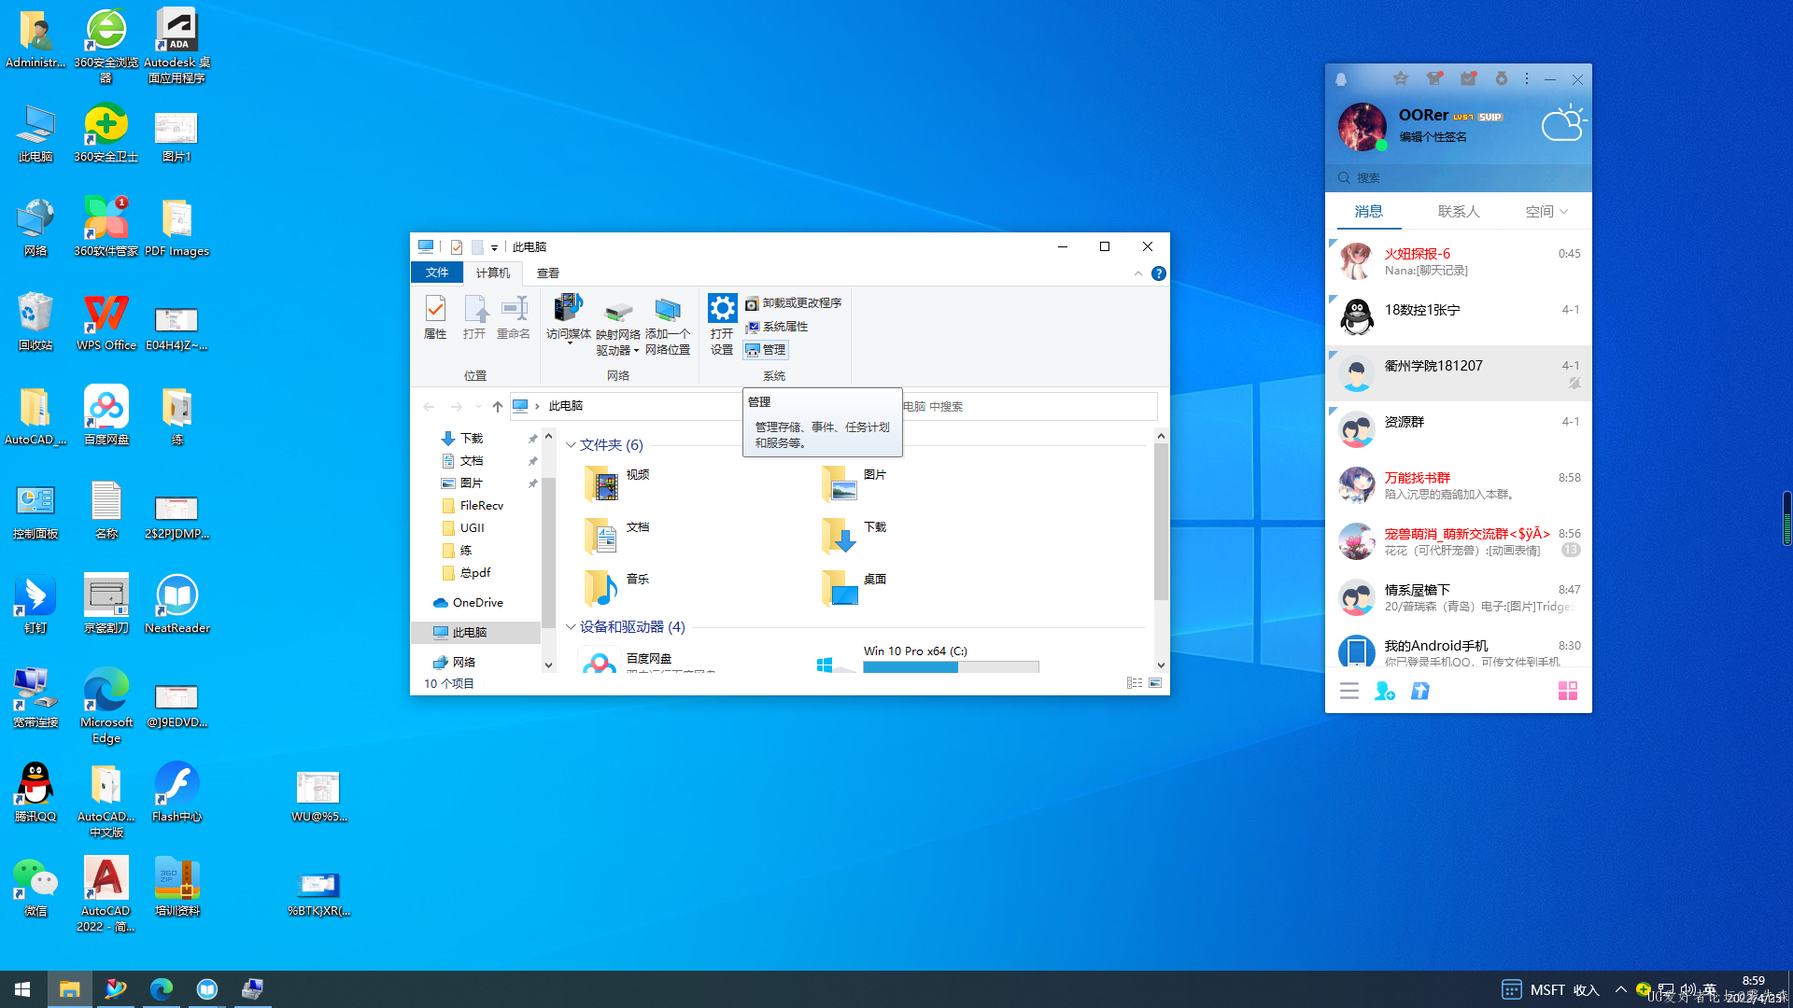Open QQ main menu hamburger icon
The height and width of the screenshot is (1008, 1793).
point(1349,691)
